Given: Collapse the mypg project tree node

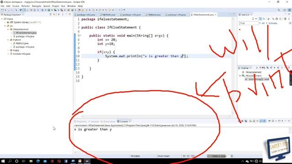Looking at the screenshot, I should [x=2, y=19].
